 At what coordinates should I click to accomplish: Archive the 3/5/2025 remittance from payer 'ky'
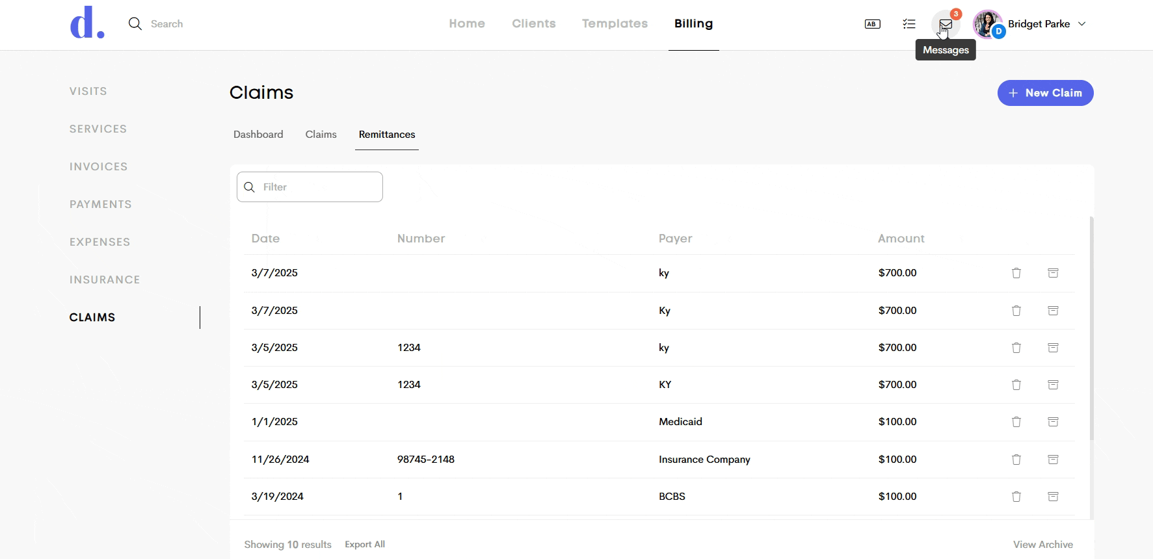[x=1054, y=348]
